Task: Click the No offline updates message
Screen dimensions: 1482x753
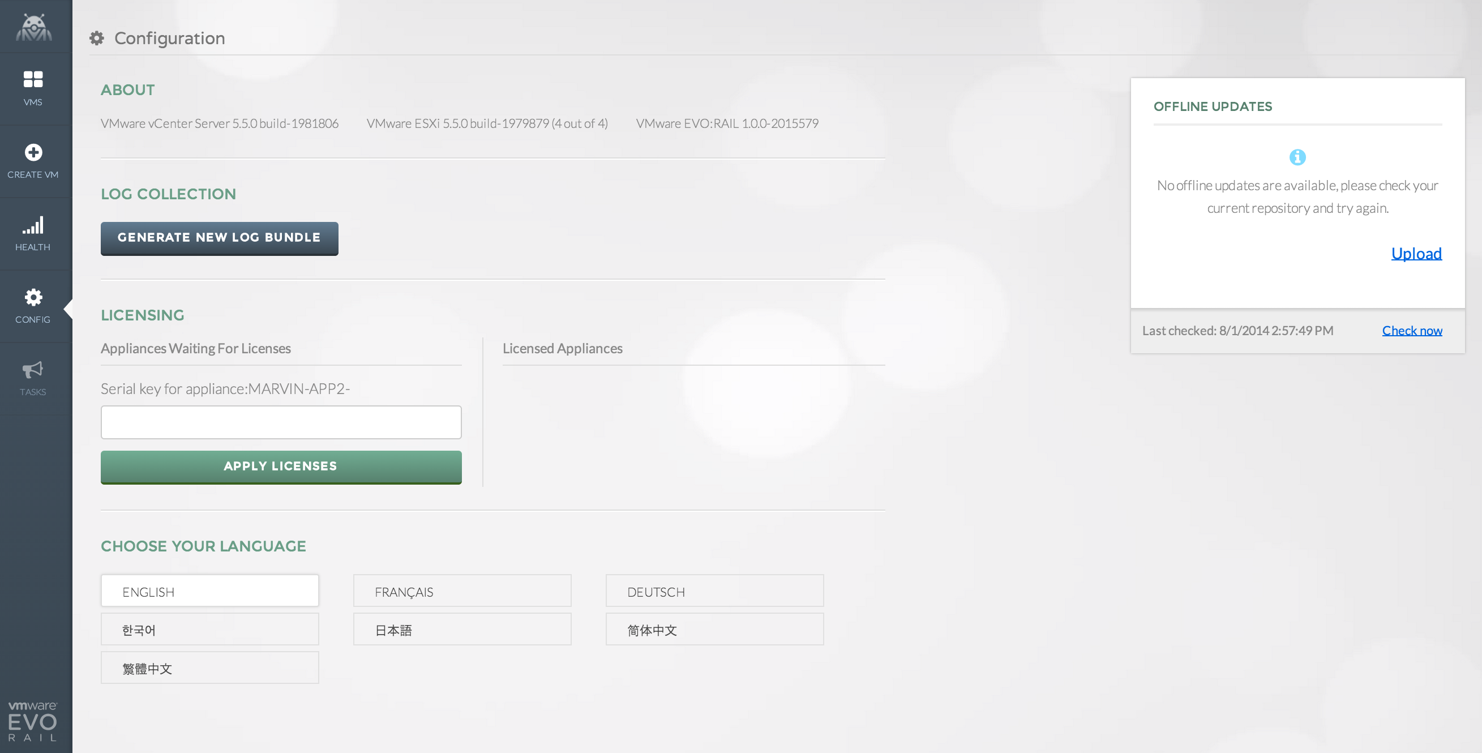Action: pos(1297,196)
